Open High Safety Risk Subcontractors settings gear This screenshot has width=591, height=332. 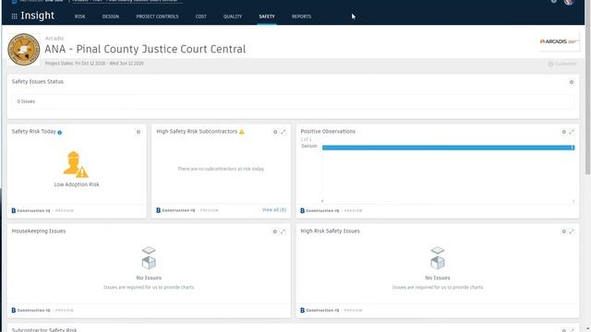pyautogui.click(x=275, y=132)
